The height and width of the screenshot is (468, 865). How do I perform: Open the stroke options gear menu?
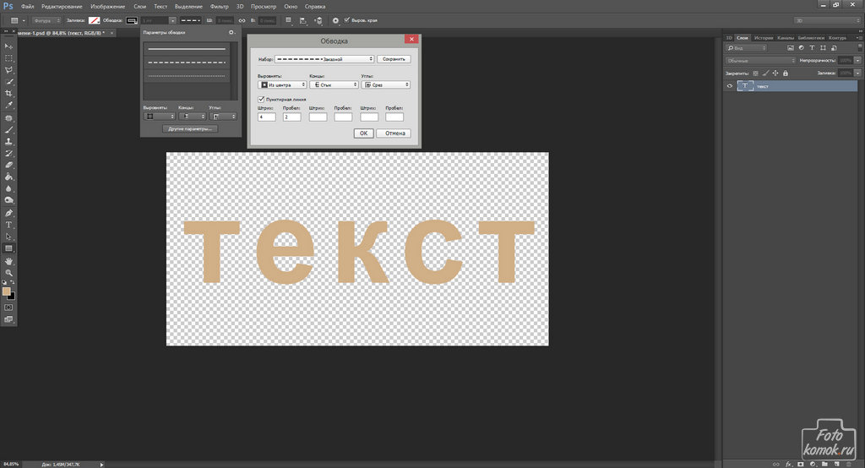click(x=231, y=32)
